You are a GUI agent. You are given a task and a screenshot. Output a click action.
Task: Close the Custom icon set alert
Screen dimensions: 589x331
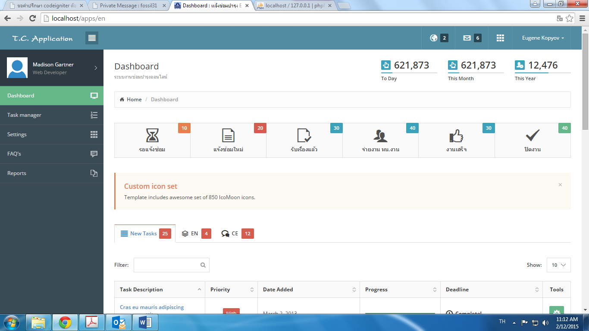[560, 185]
